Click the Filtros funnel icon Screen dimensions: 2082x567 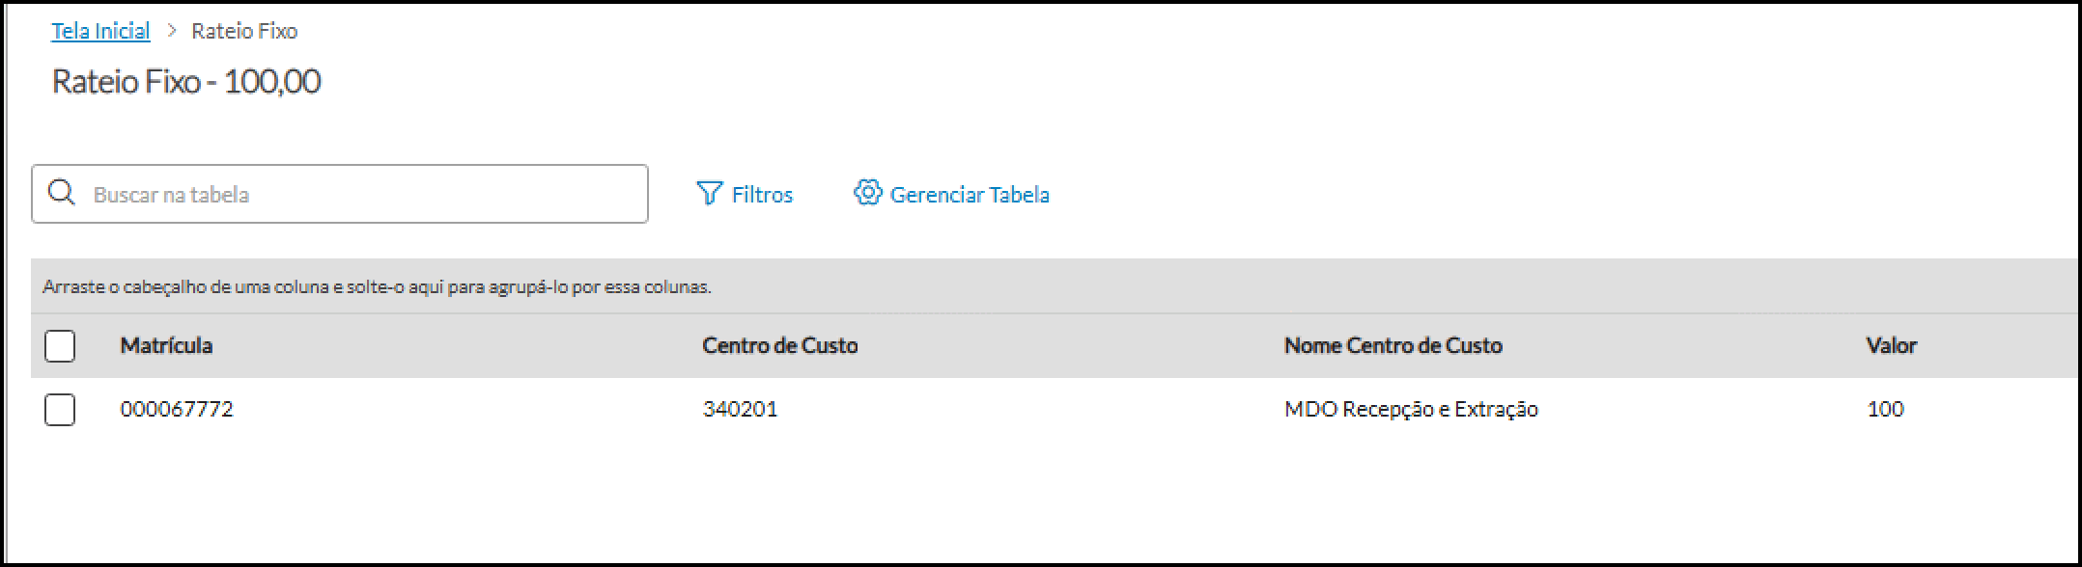click(x=710, y=194)
